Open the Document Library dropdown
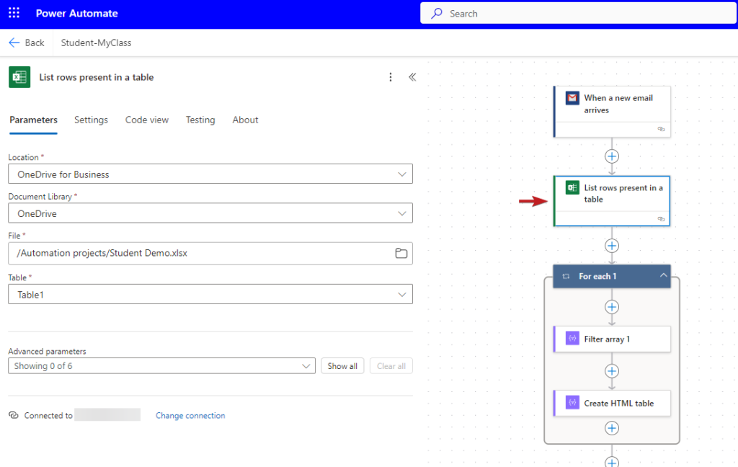The width and height of the screenshot is (738, 467). pyautogui.click(x=210, y=213)
